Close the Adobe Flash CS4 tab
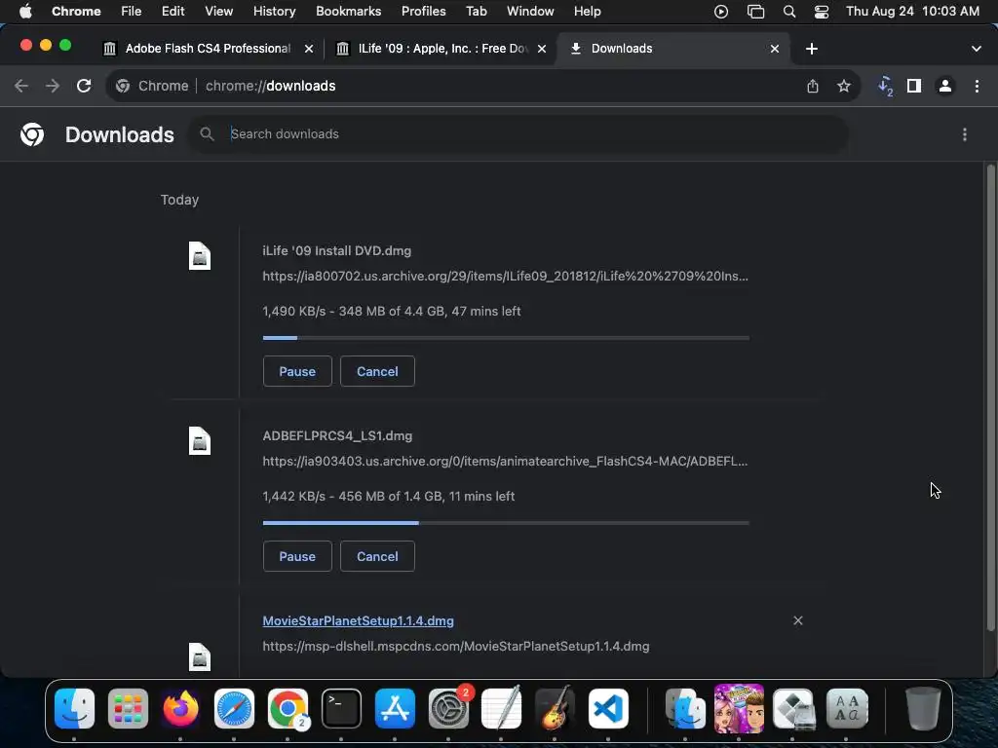 pos(309,49)
